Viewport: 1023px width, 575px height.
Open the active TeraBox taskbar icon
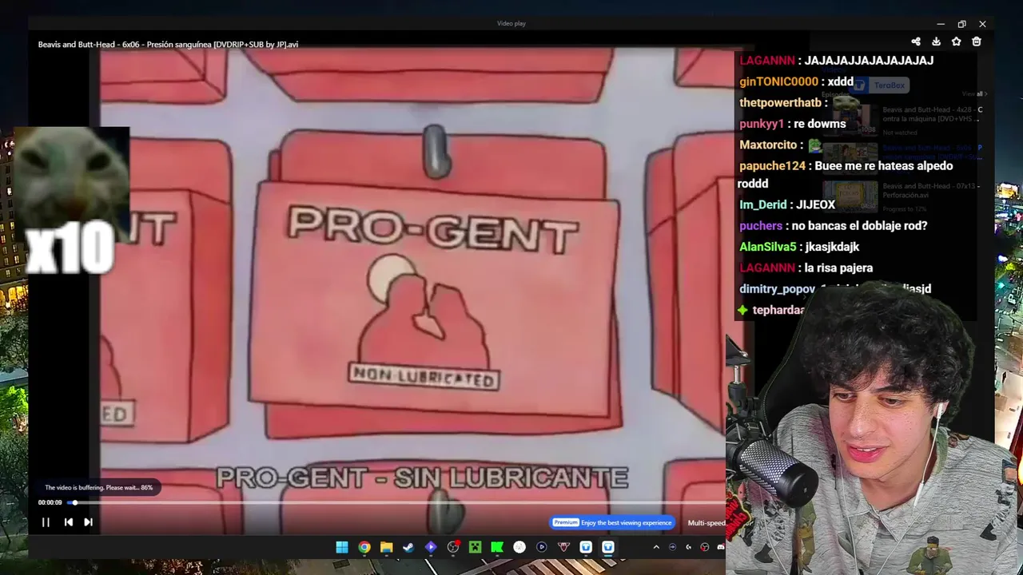coord(608,547)
